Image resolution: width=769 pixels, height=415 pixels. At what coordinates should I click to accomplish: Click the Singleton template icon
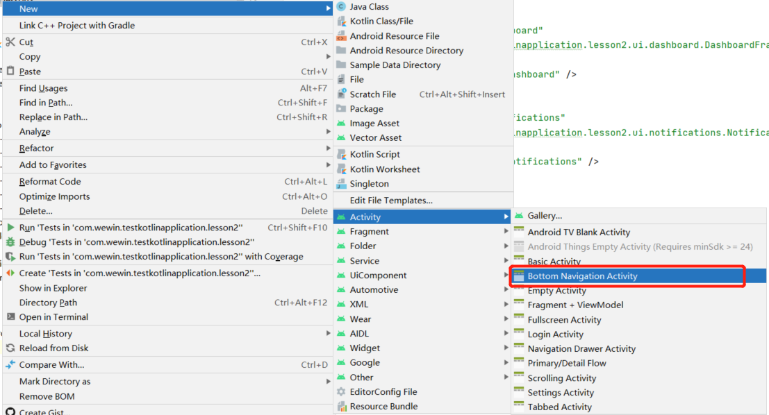pos(341,184)
